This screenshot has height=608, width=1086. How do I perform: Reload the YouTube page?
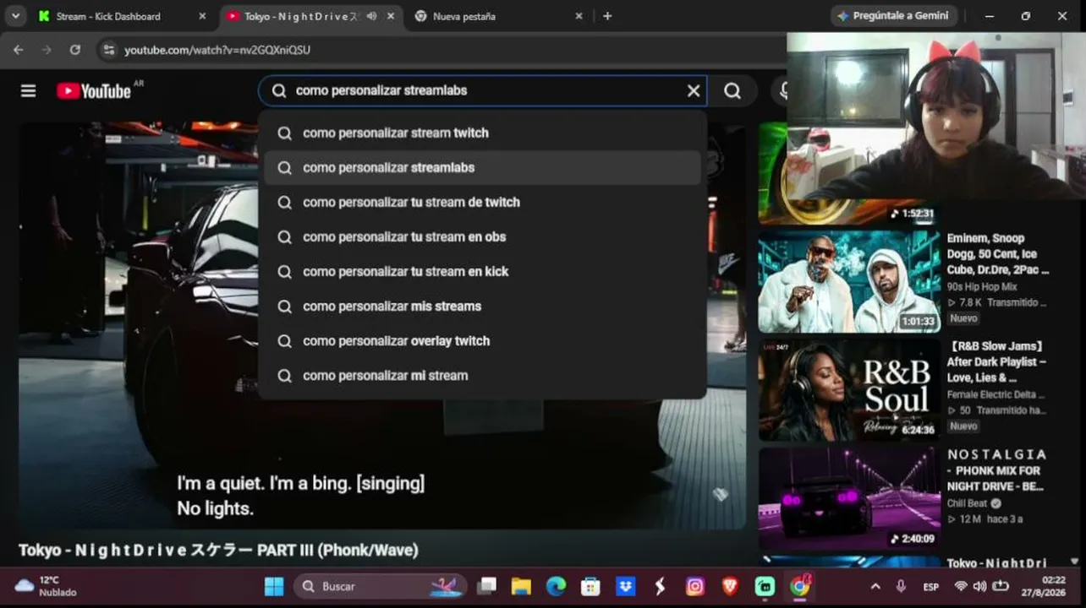pos(75,50)
